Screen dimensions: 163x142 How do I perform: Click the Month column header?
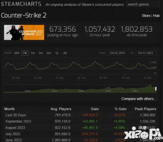[9, 109]
